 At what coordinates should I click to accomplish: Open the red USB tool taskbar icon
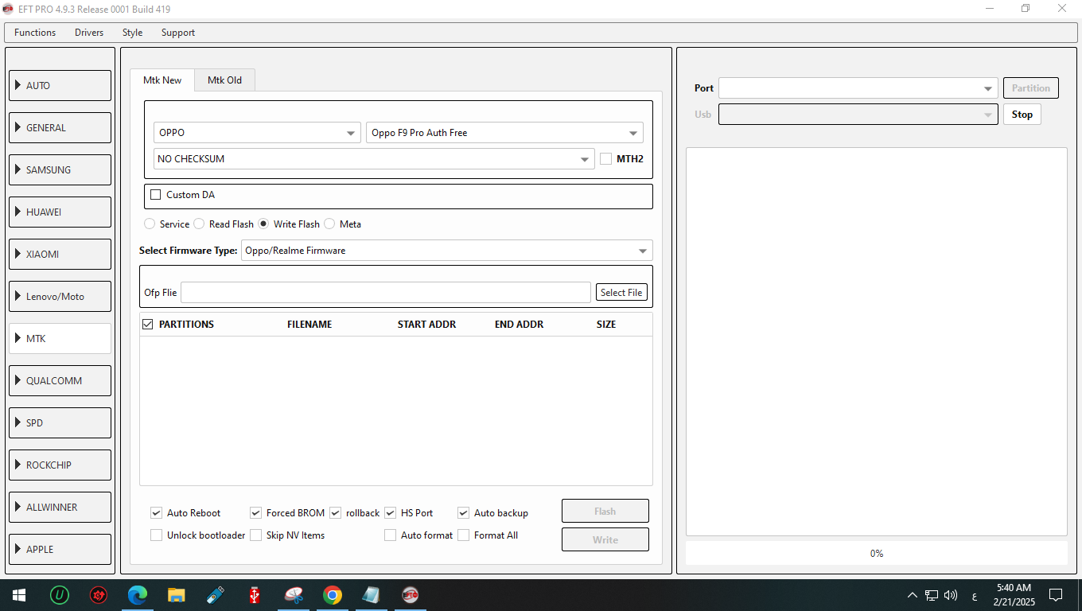coord(255,594)
